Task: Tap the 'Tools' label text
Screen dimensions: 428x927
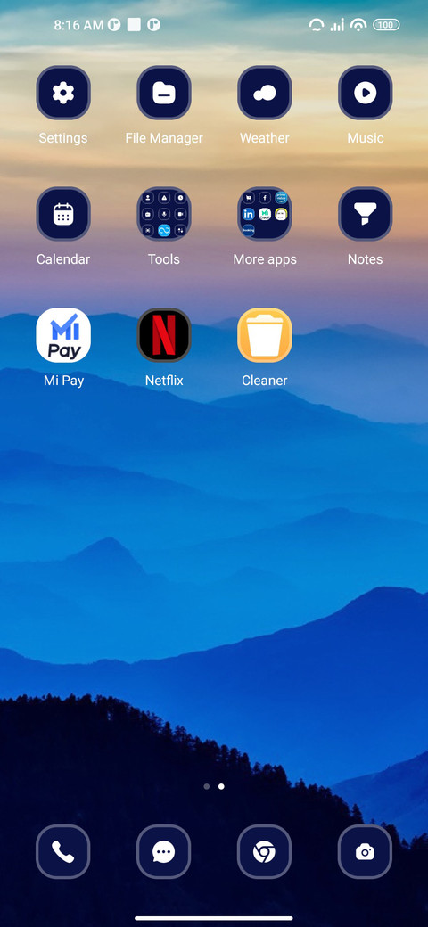Action: pyautogui.click(x=164, y=259)
